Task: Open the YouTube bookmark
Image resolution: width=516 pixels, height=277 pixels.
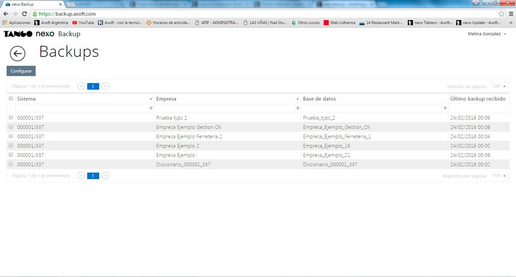Action: point(83,23)
